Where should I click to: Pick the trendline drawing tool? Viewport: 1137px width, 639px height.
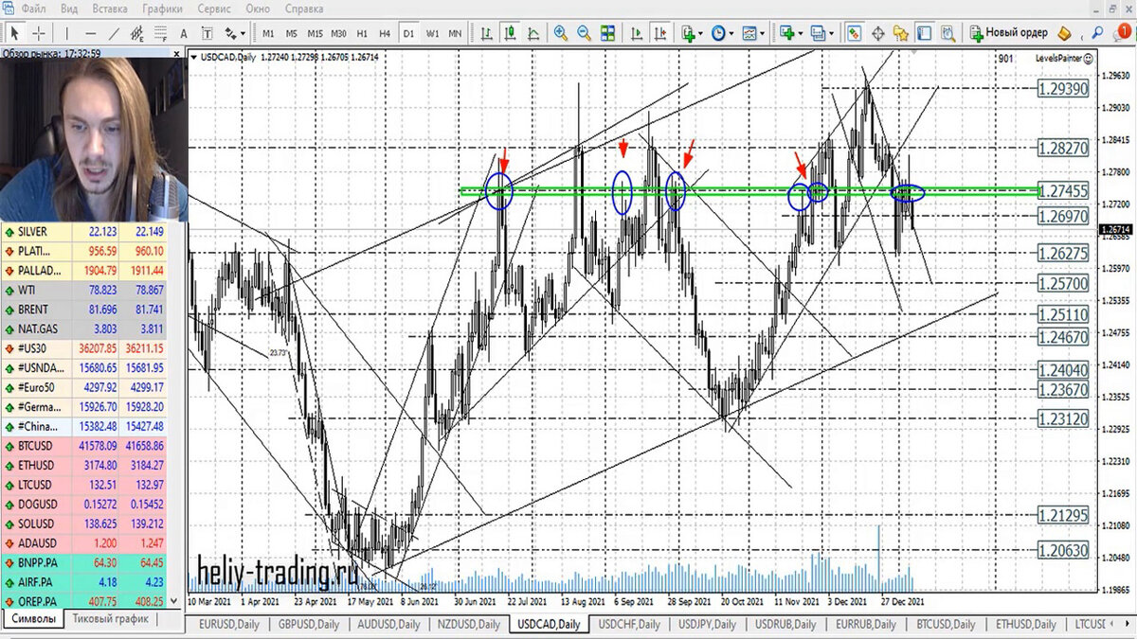(x=113, y=33)
